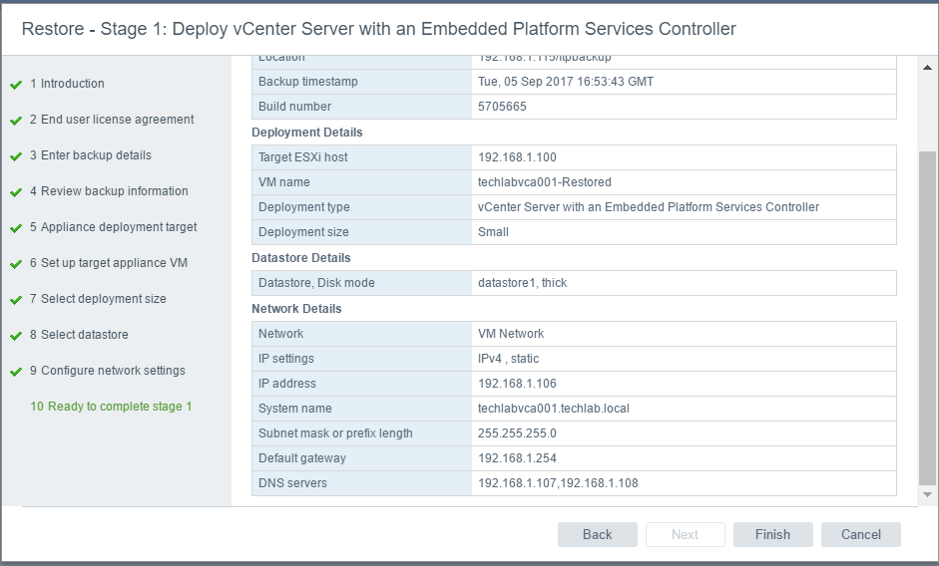This screenshot has height=566, width=939.
Task: Click the Cancel button
Action: [x=860, y=534]
